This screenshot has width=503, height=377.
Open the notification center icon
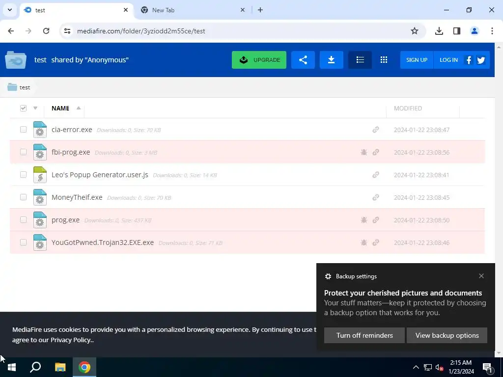click(487, 367)
